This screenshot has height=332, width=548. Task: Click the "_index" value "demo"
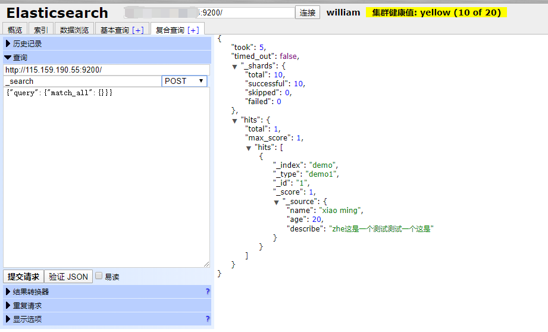click(x=322, y=165)
